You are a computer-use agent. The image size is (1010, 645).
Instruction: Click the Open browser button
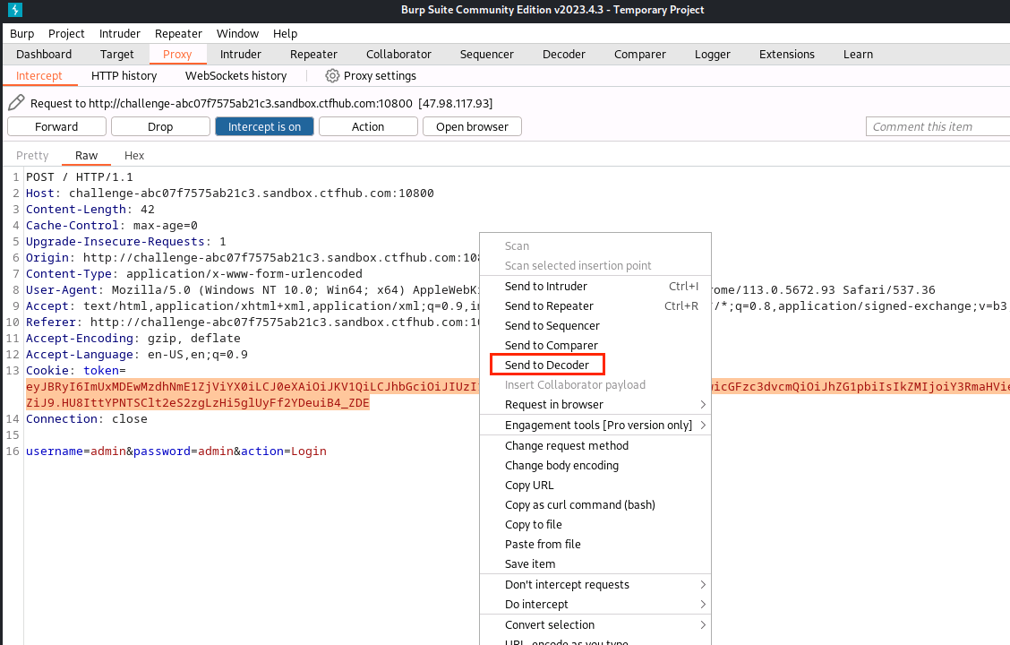(472, 127)
